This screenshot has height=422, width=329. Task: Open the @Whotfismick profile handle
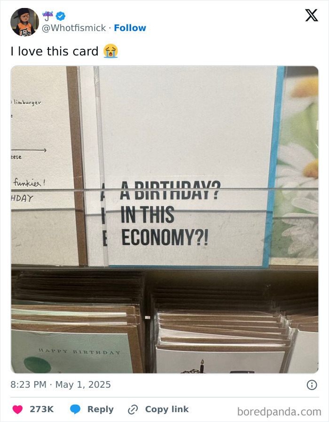74,28
